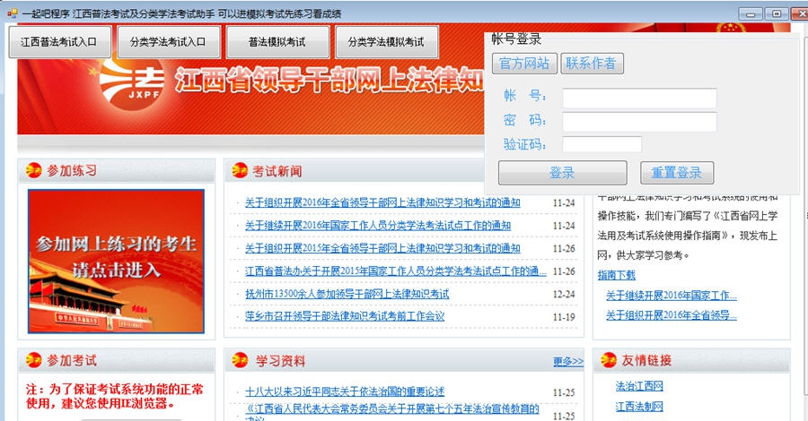
Task: Focus the 验证码 input field
Action: click(602, 144)
